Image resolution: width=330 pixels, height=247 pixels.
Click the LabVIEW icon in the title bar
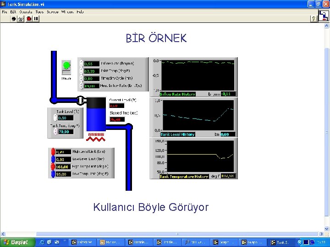click(x=3, y=4)
